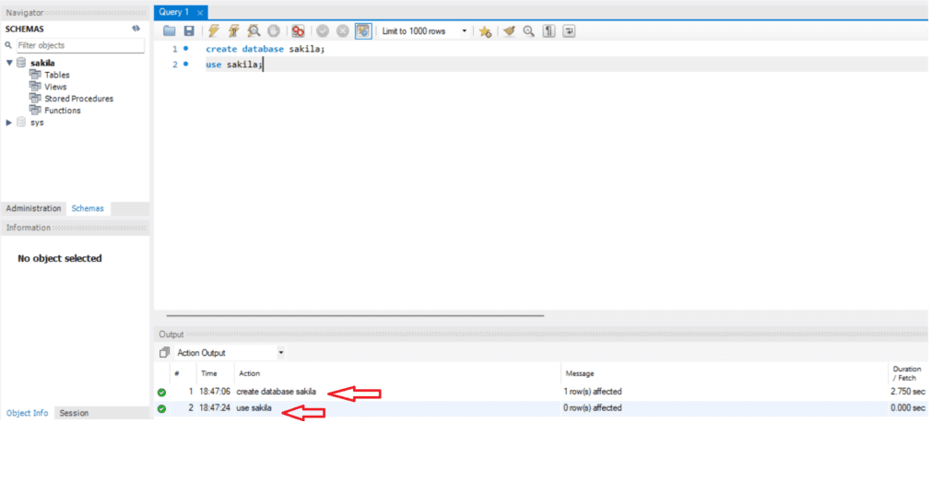Stop query execution hand icon
This screenshot has width=944, height=494.
(x=273, y=30)
